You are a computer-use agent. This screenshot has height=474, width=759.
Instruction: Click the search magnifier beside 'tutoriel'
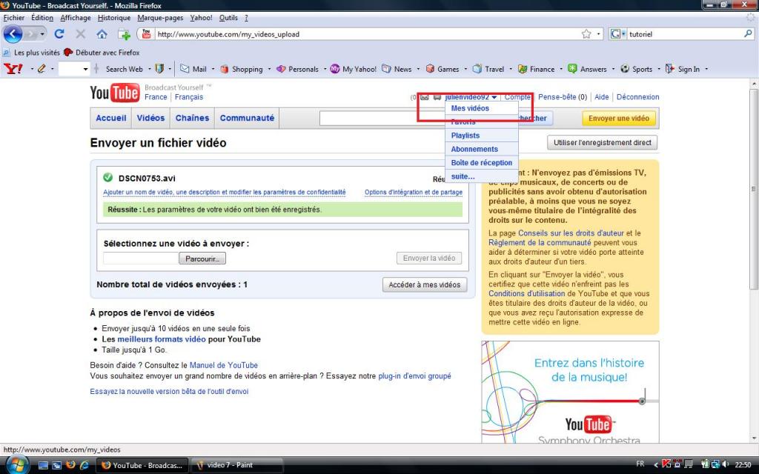pos(749,34)
